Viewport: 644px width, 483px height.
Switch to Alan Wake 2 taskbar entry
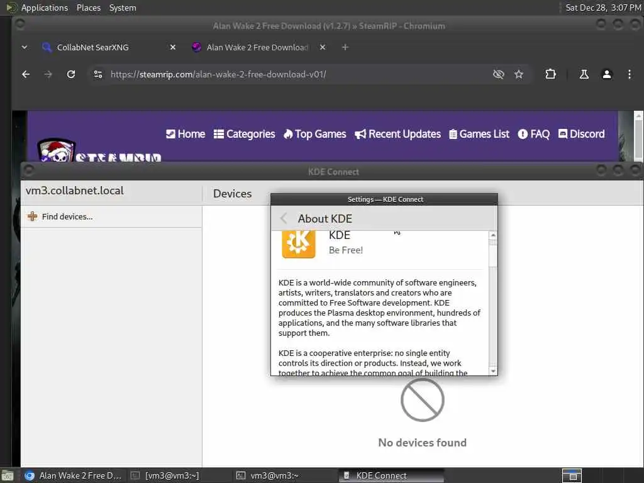click(73, 475)
